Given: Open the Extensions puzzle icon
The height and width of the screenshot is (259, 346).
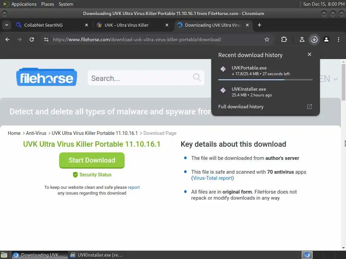Looking at the screenshot, I should 284,39.
